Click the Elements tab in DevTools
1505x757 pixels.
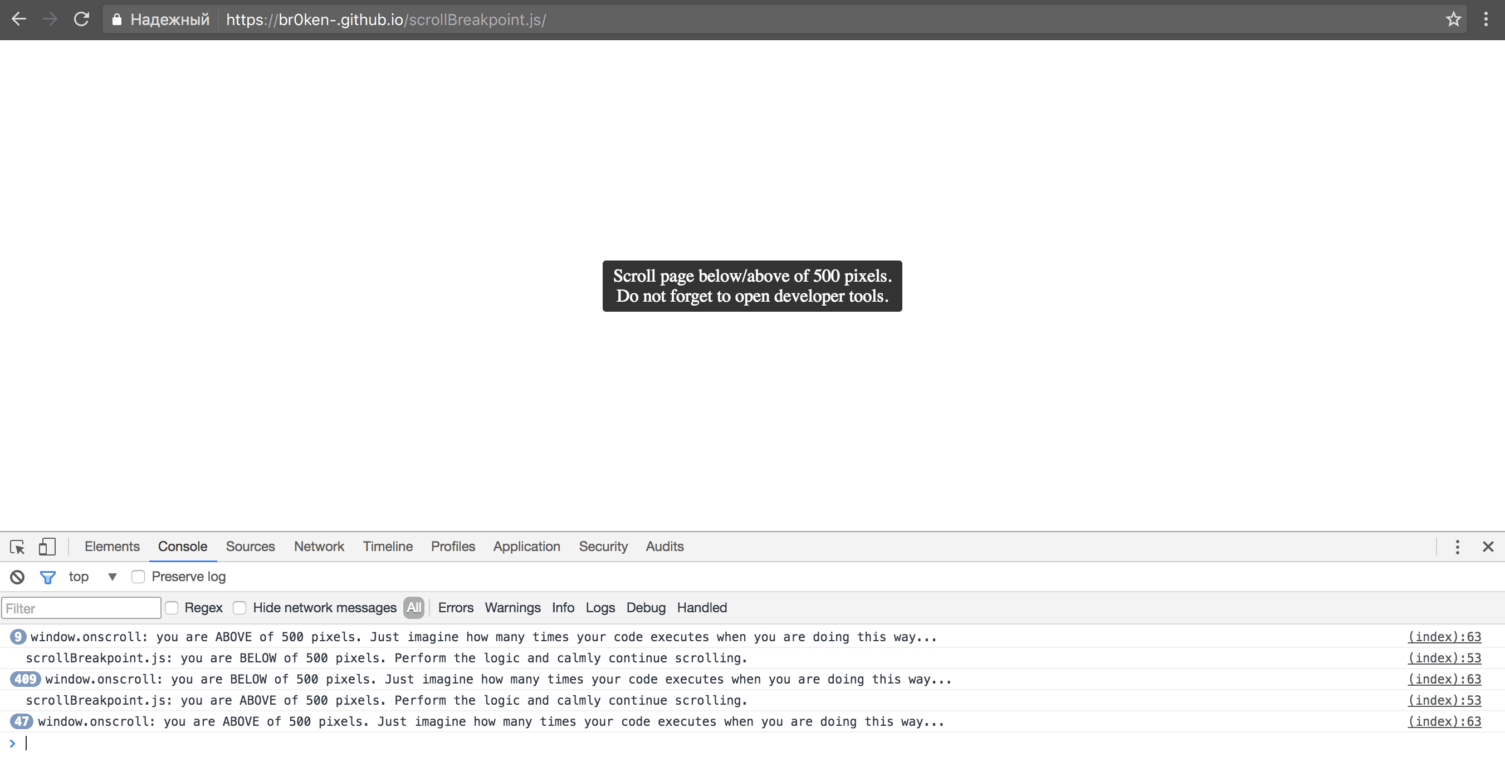(x=111, y=547)
